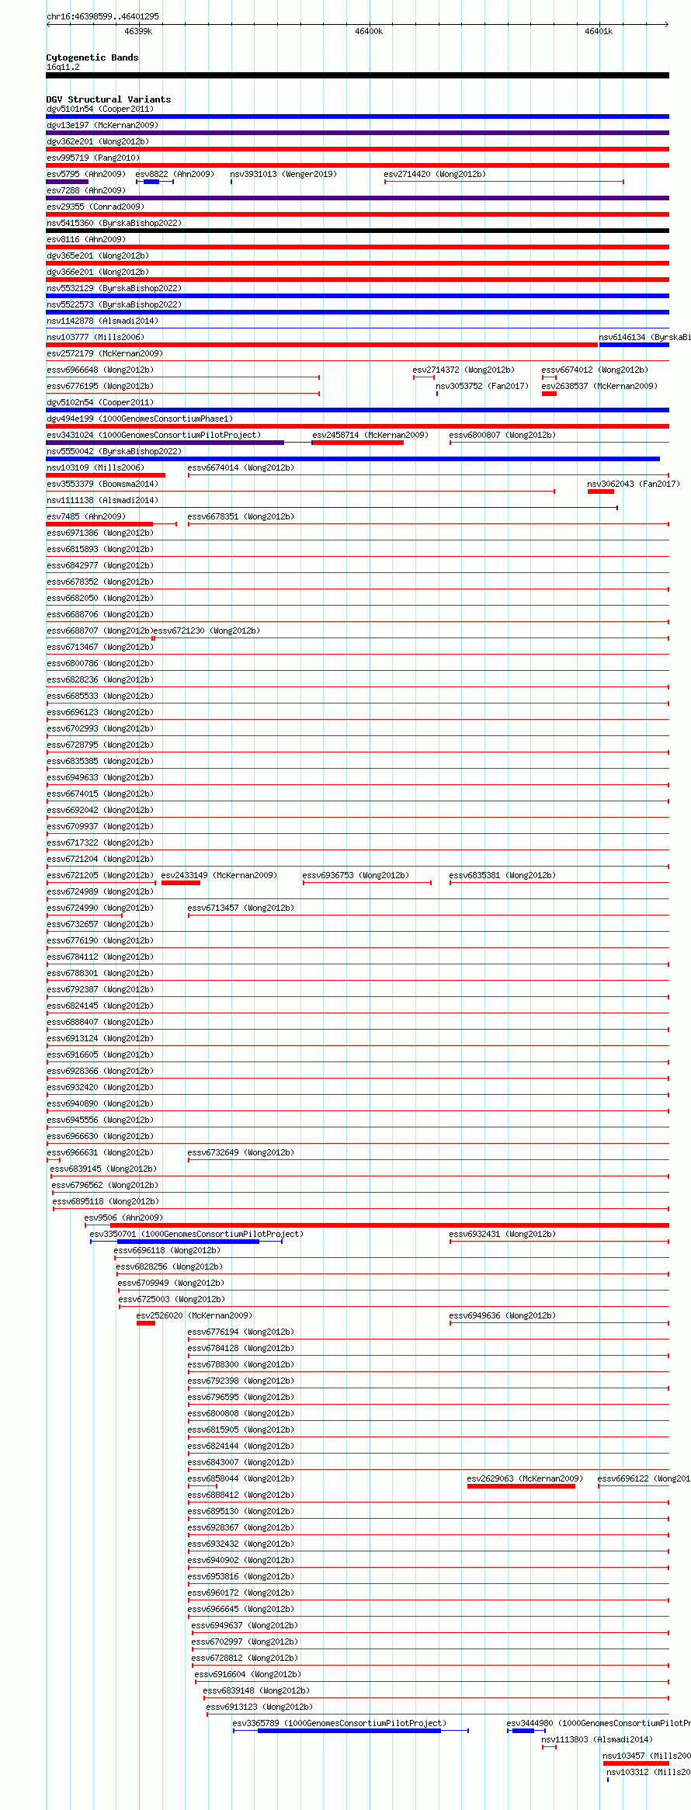This screenshot has width=691, height=1810.
Task: Click nsv103109 (Mills2006) label
Action: click(95, 467)
